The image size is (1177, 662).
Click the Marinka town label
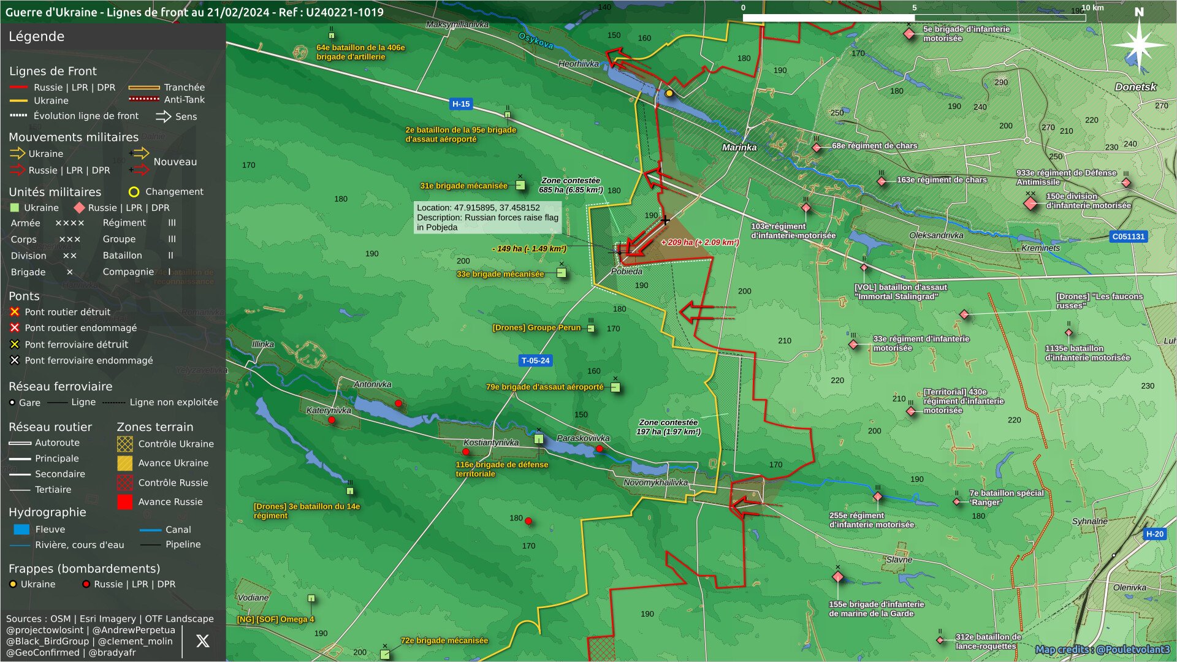point(739,148)
